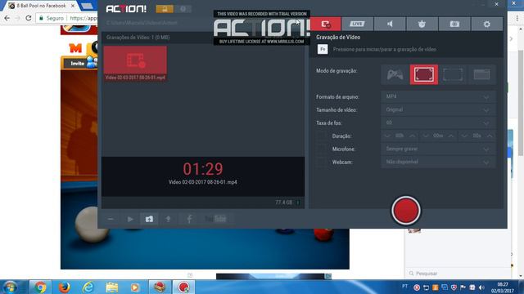
Task: Click the Invite button in the game
Action: click(78, 63)
